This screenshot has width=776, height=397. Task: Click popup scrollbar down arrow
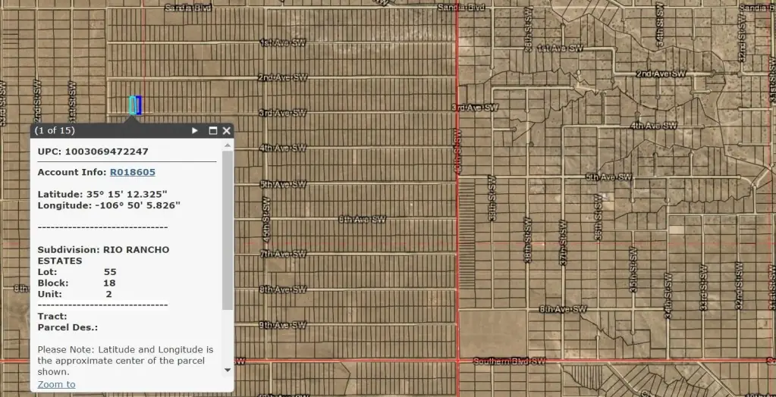point(228,370)
